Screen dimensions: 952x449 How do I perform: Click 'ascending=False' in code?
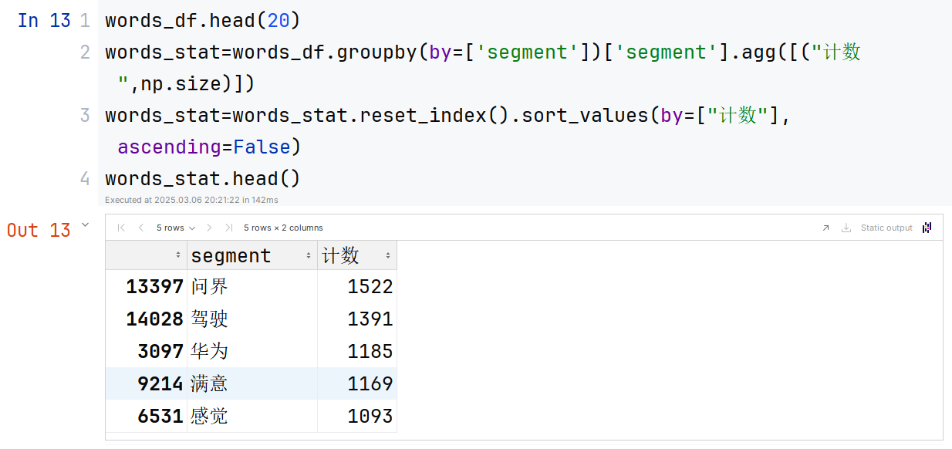[x=204, y=147]
